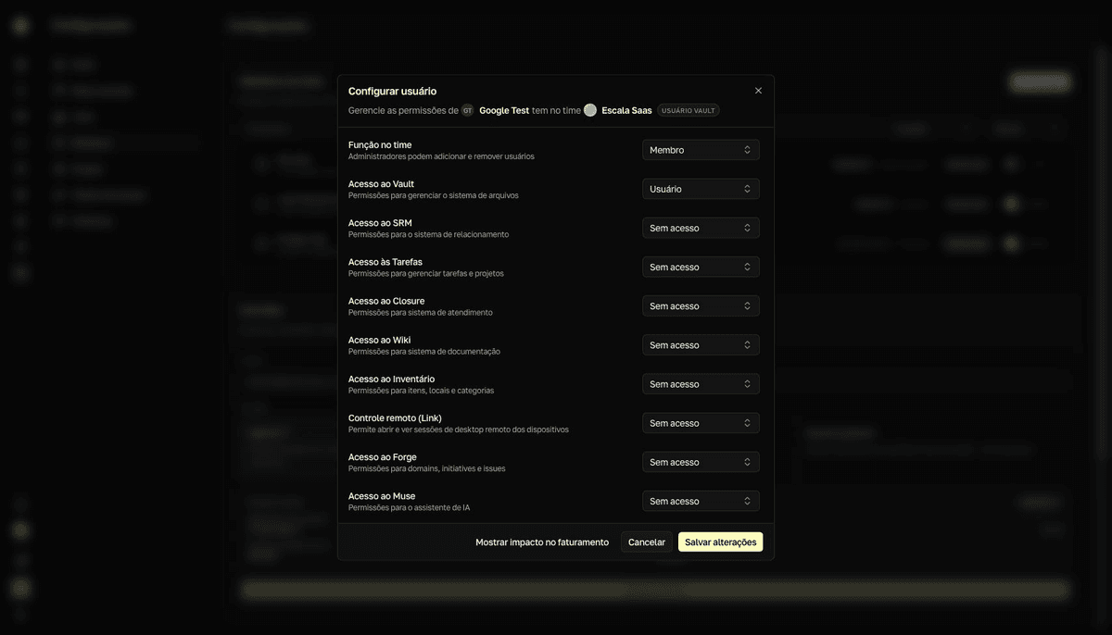Click the GT user avatar
This screenshot has width=1112, height=635.
pyautogui.click(x=468, y=110)
